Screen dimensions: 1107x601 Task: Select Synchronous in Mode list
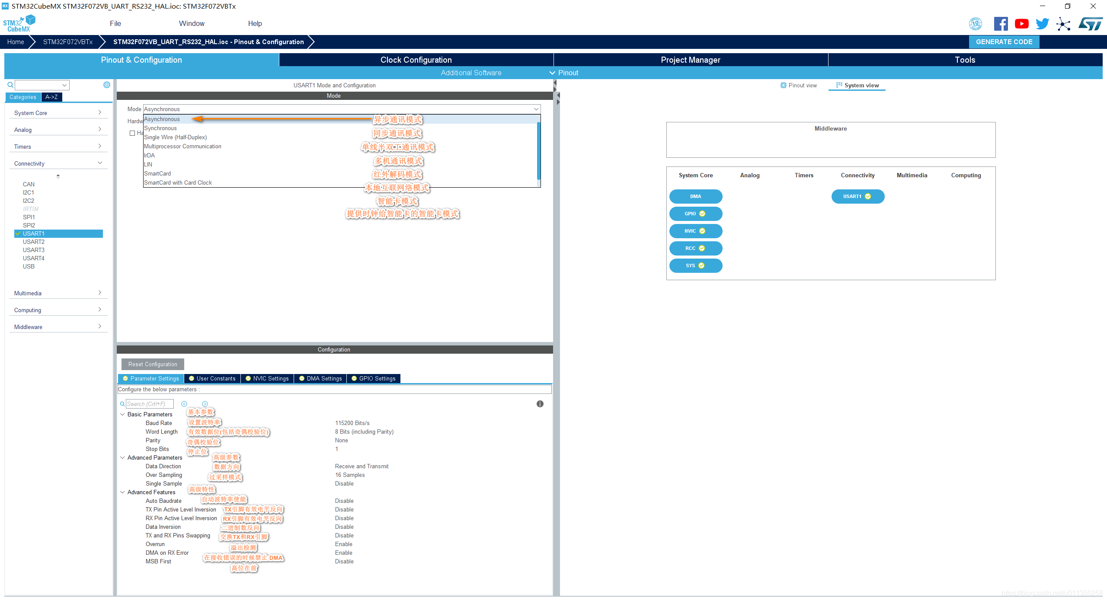[x=340, y=128]
